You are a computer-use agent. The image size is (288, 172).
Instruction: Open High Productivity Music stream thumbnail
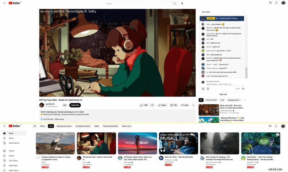click(x=178, y=143)
